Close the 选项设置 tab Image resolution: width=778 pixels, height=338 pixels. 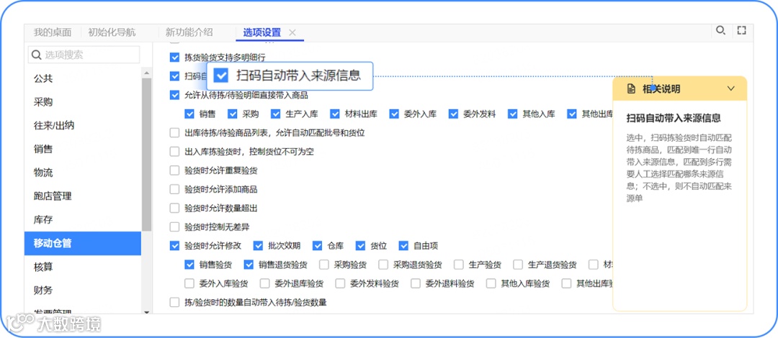click(x=292, y=32)
